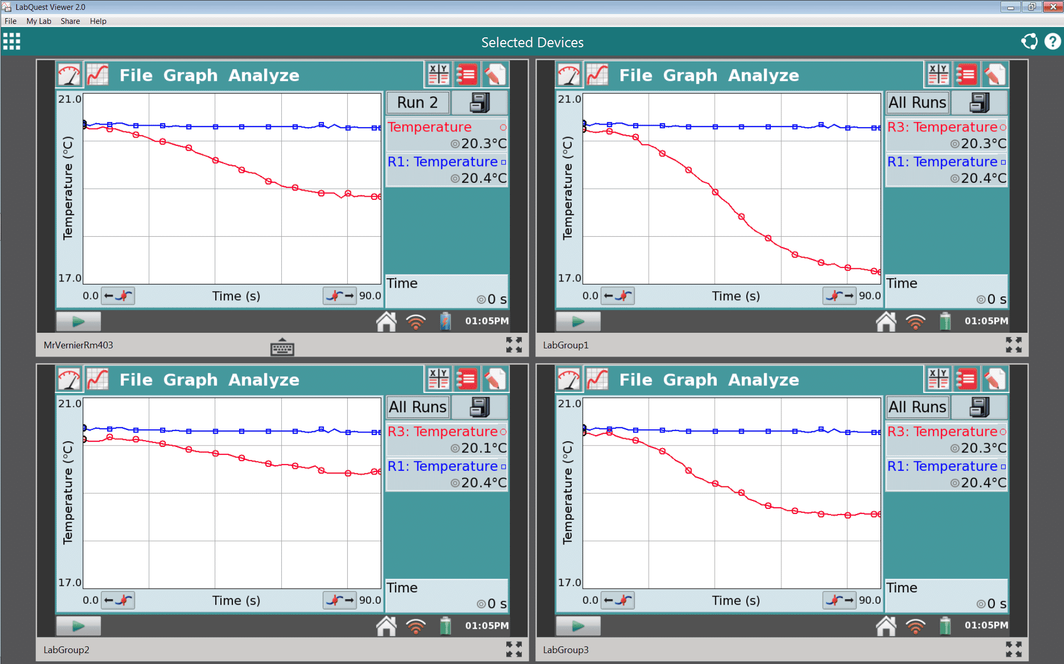The height and width of the screenshot is (664, 1064).
Task: Open the All Runs selector in LabGroup2
Action: 417,406
